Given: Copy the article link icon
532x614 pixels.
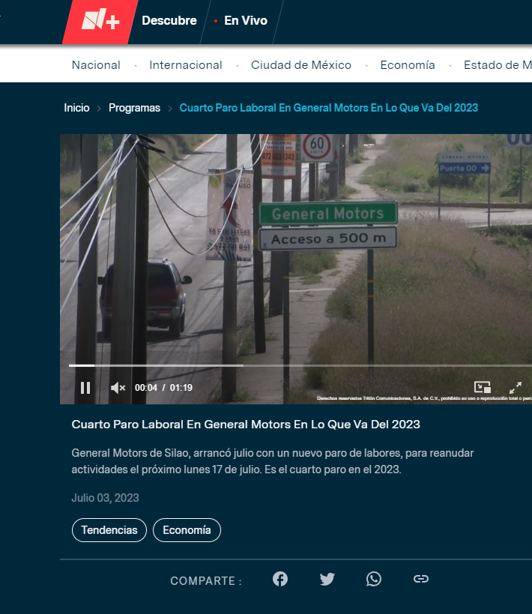Looking at the screenshot, I should tap(421, 579).
